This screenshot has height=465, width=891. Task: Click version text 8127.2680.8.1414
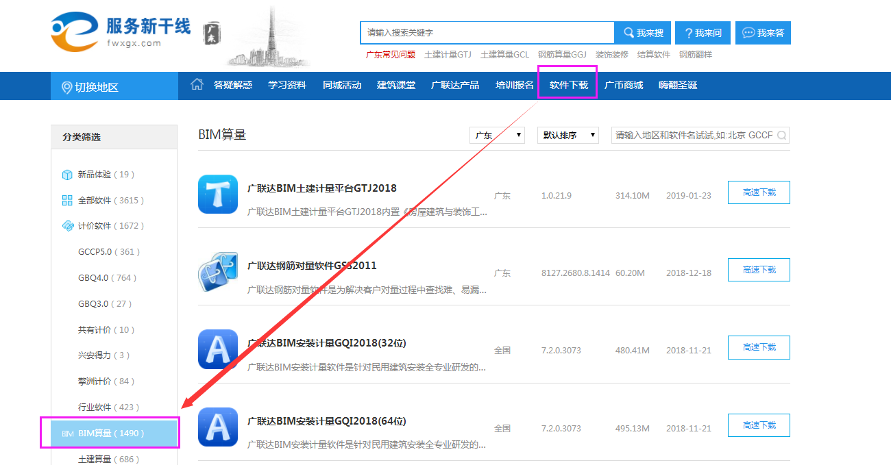576,273
